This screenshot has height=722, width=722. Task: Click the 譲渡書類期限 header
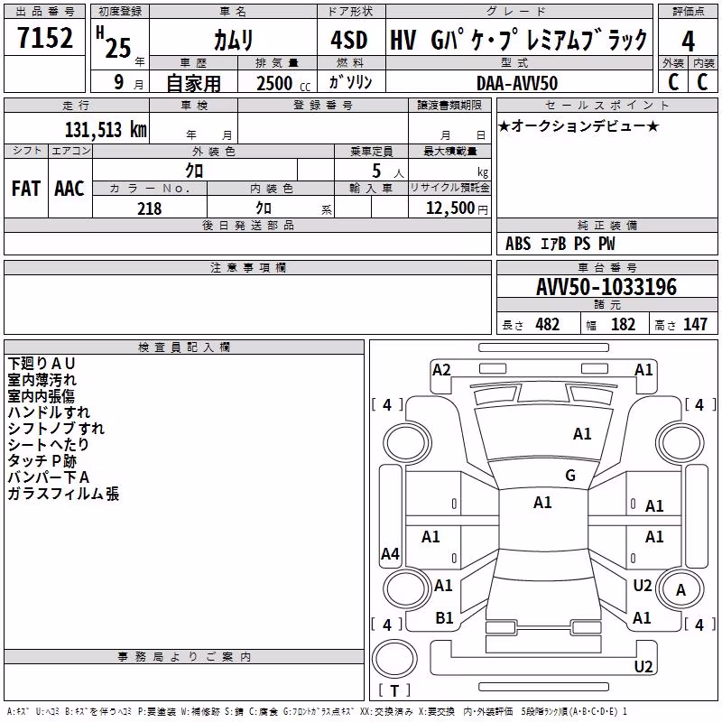pyautogui.click(x=449, y=105)
